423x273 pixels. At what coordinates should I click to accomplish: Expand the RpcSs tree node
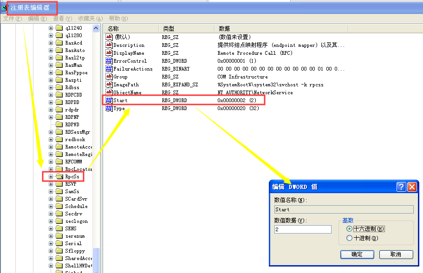click(51, 176)
